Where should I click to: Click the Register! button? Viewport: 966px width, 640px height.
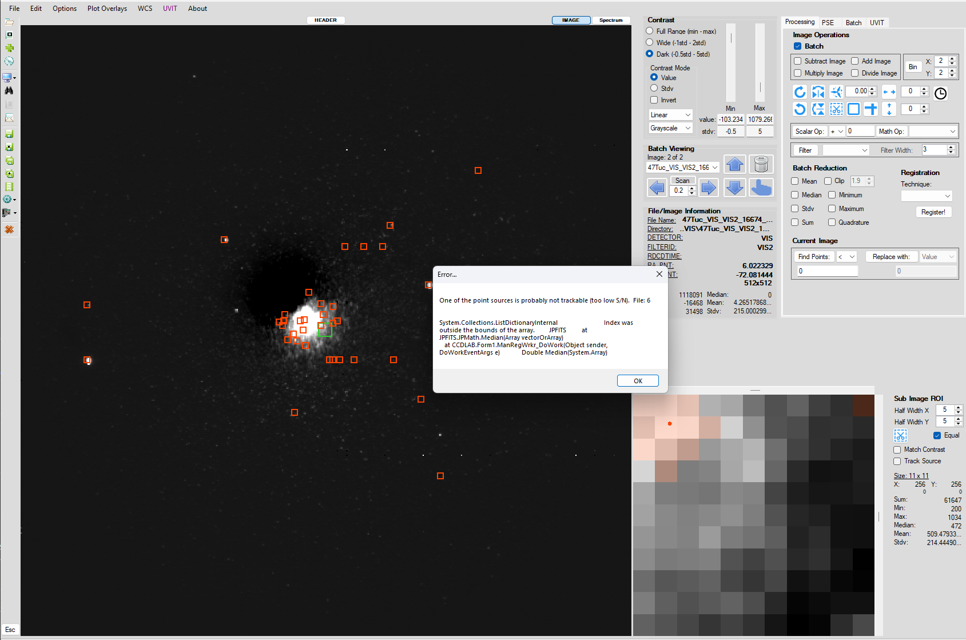(x=933, y=212)
